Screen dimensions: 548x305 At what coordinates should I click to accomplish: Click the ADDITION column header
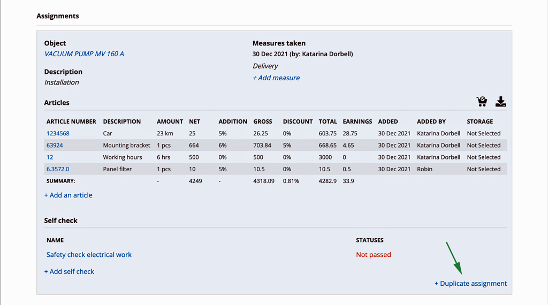pyautogui.click(x=233, y=121)
